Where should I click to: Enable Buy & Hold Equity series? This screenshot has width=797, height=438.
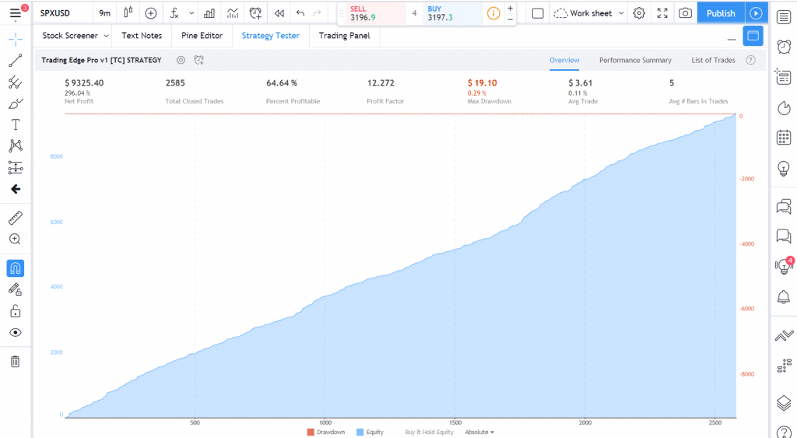[x=429, y=432]
